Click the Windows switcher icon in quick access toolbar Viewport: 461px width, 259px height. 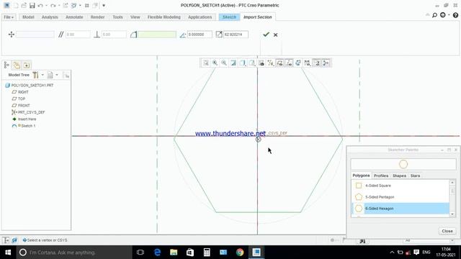point(74,5)
